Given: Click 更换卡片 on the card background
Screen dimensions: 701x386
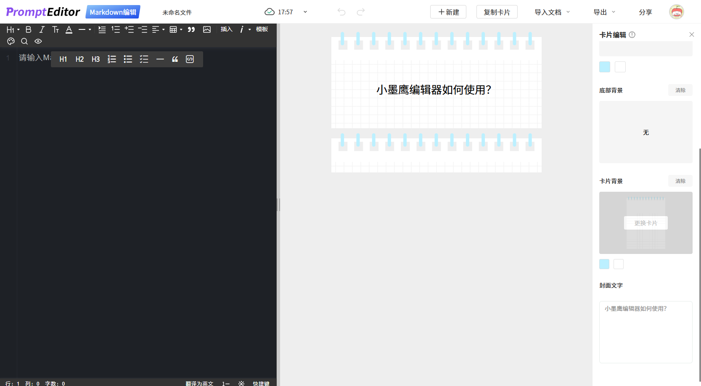Looking at the screenshot, I should click(646, 223).
